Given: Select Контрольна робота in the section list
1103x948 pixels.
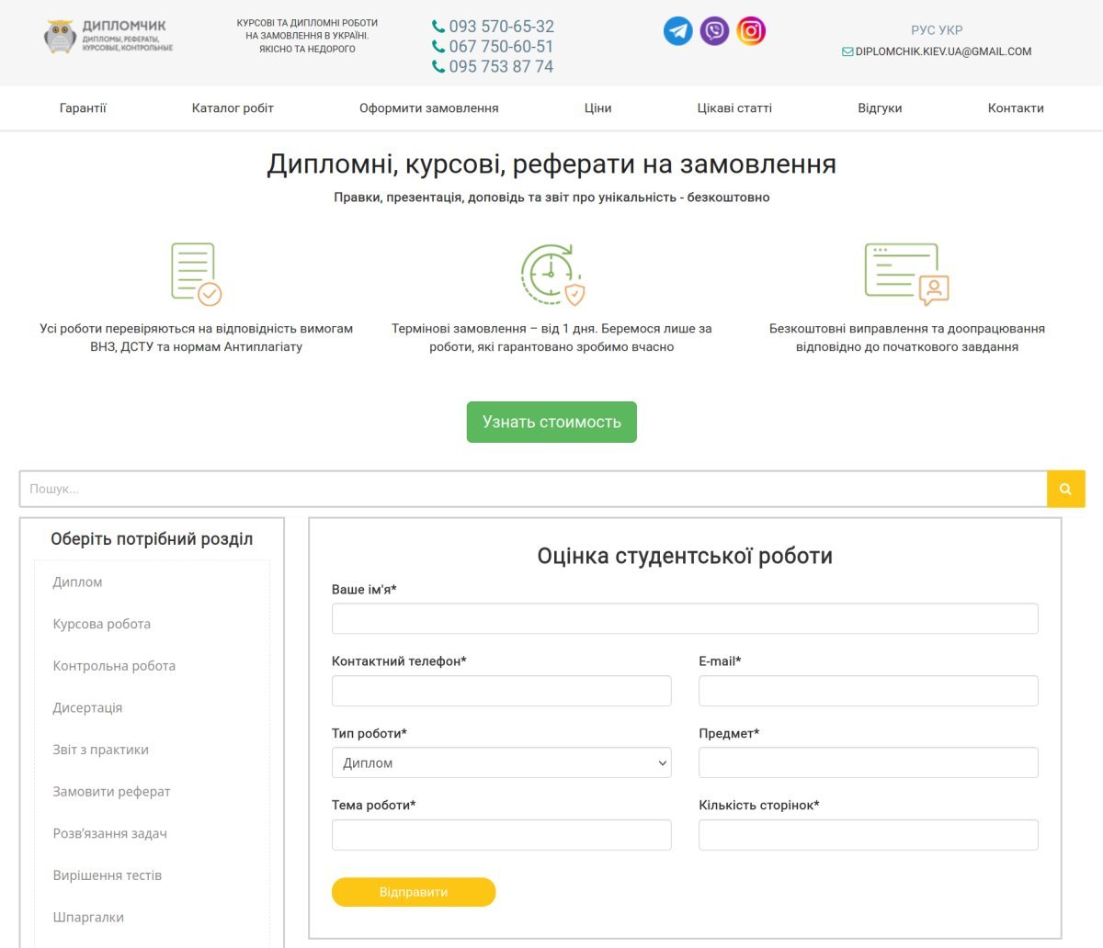Looking at the screenshot, I should (114, 666).
